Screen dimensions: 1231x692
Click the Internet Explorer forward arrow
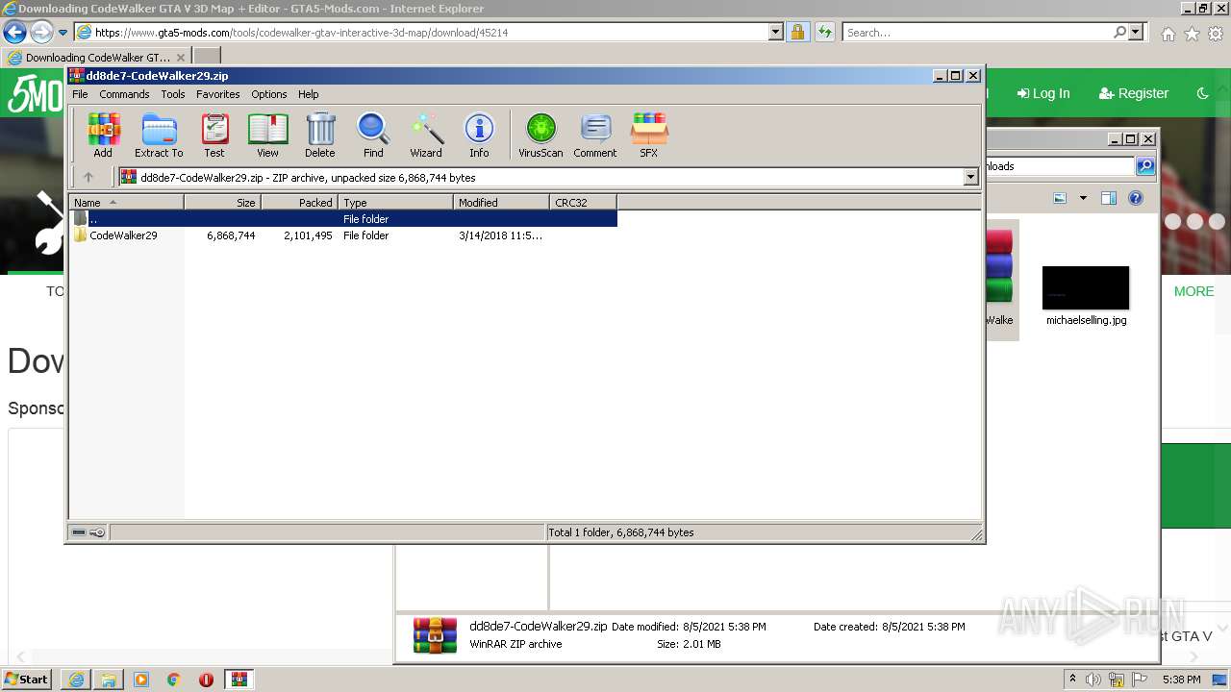pos(41,32)
